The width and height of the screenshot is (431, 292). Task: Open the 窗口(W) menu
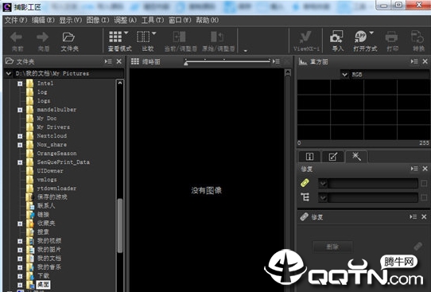pos(180,20)
